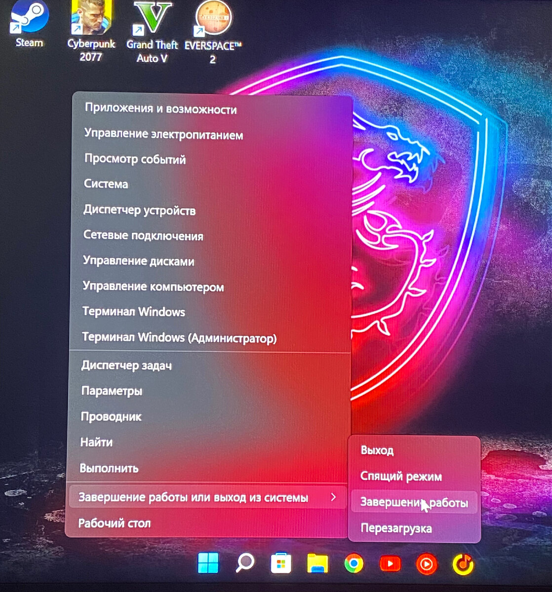The width and height of the screenshot is (552, 592).
Task: Open Сетевые подключения
Action: point(211,236)
